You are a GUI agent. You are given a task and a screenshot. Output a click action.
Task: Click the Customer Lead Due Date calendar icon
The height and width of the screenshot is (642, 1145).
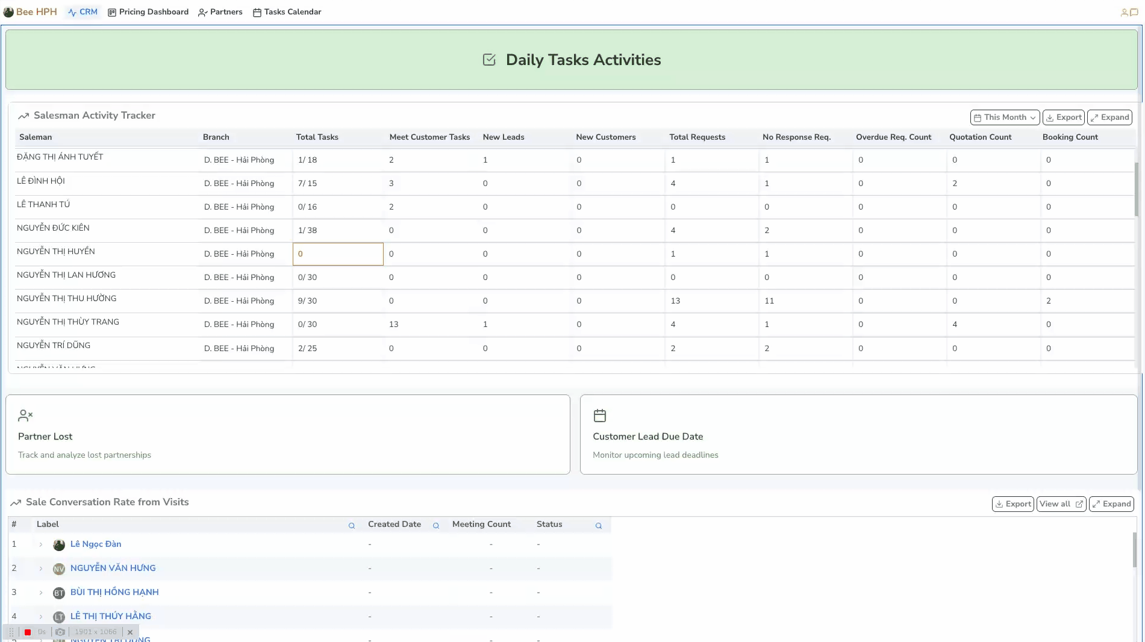(600, 415)
